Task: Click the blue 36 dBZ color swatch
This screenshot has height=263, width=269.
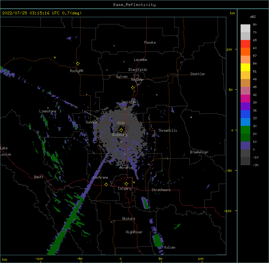Action: [x=245, y=114]
